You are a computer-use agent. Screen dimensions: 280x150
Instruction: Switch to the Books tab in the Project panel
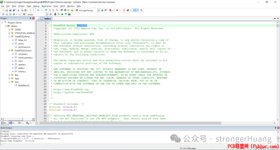coord(13,123)
